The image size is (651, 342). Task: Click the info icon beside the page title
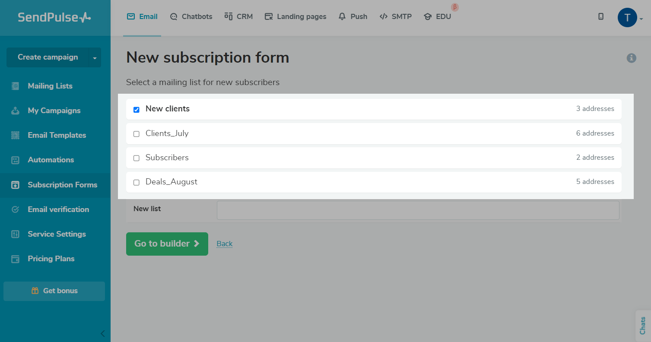(631, 58)
